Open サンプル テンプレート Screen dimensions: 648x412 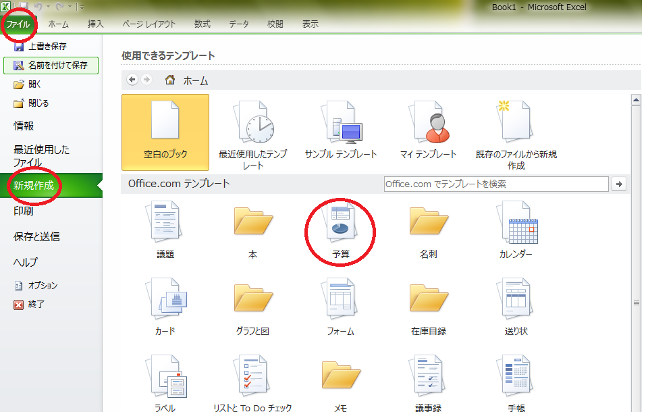point(341,130)
